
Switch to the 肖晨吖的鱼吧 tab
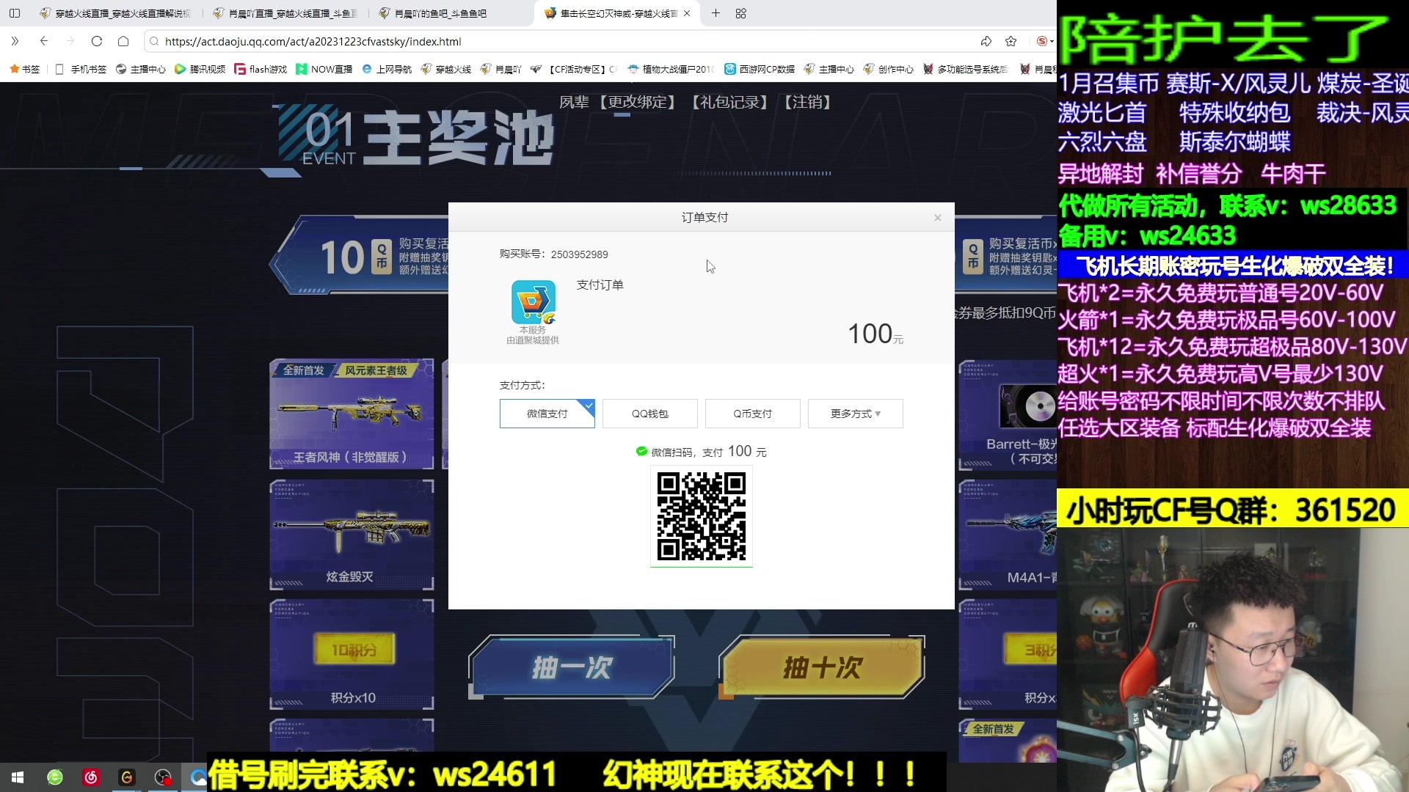point(440,13)
